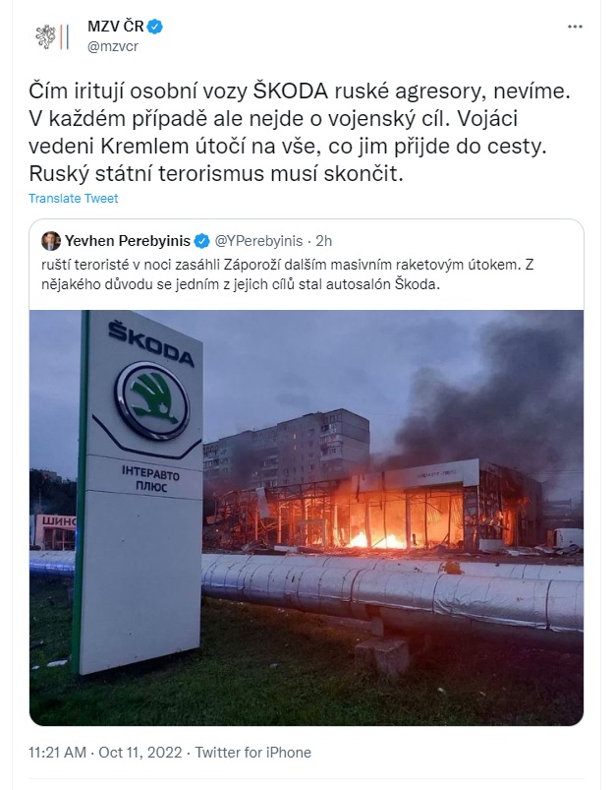Click the @mzvcr handle
Image resolution: width=615 pixels, height=790 pixels.
pyautogui.click(x=113, y=46)
